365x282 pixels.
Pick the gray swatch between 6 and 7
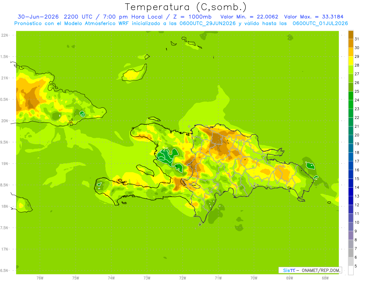351,253
